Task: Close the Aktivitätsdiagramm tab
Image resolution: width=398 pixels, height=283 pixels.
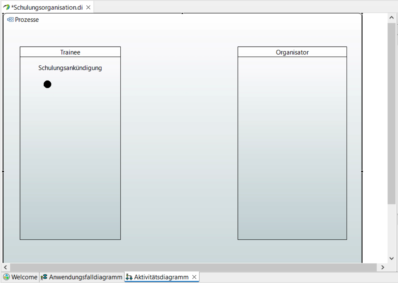Action: 194,277
